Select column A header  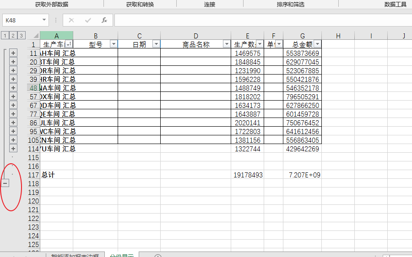[x=56, y=35]
